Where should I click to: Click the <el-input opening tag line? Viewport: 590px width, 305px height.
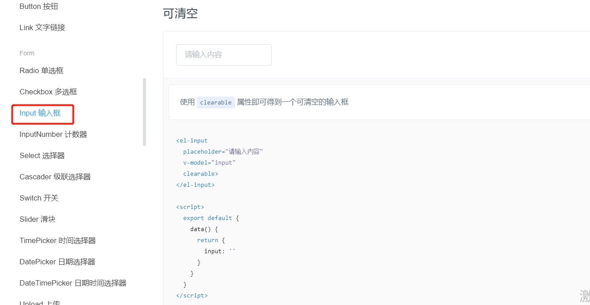pyautogui.click(x=192, y=140)
